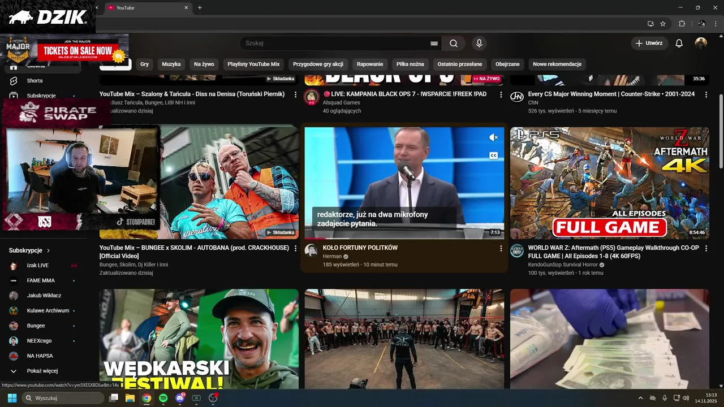
Task: Click the YouTube search magnifier button
Action: 454,43
